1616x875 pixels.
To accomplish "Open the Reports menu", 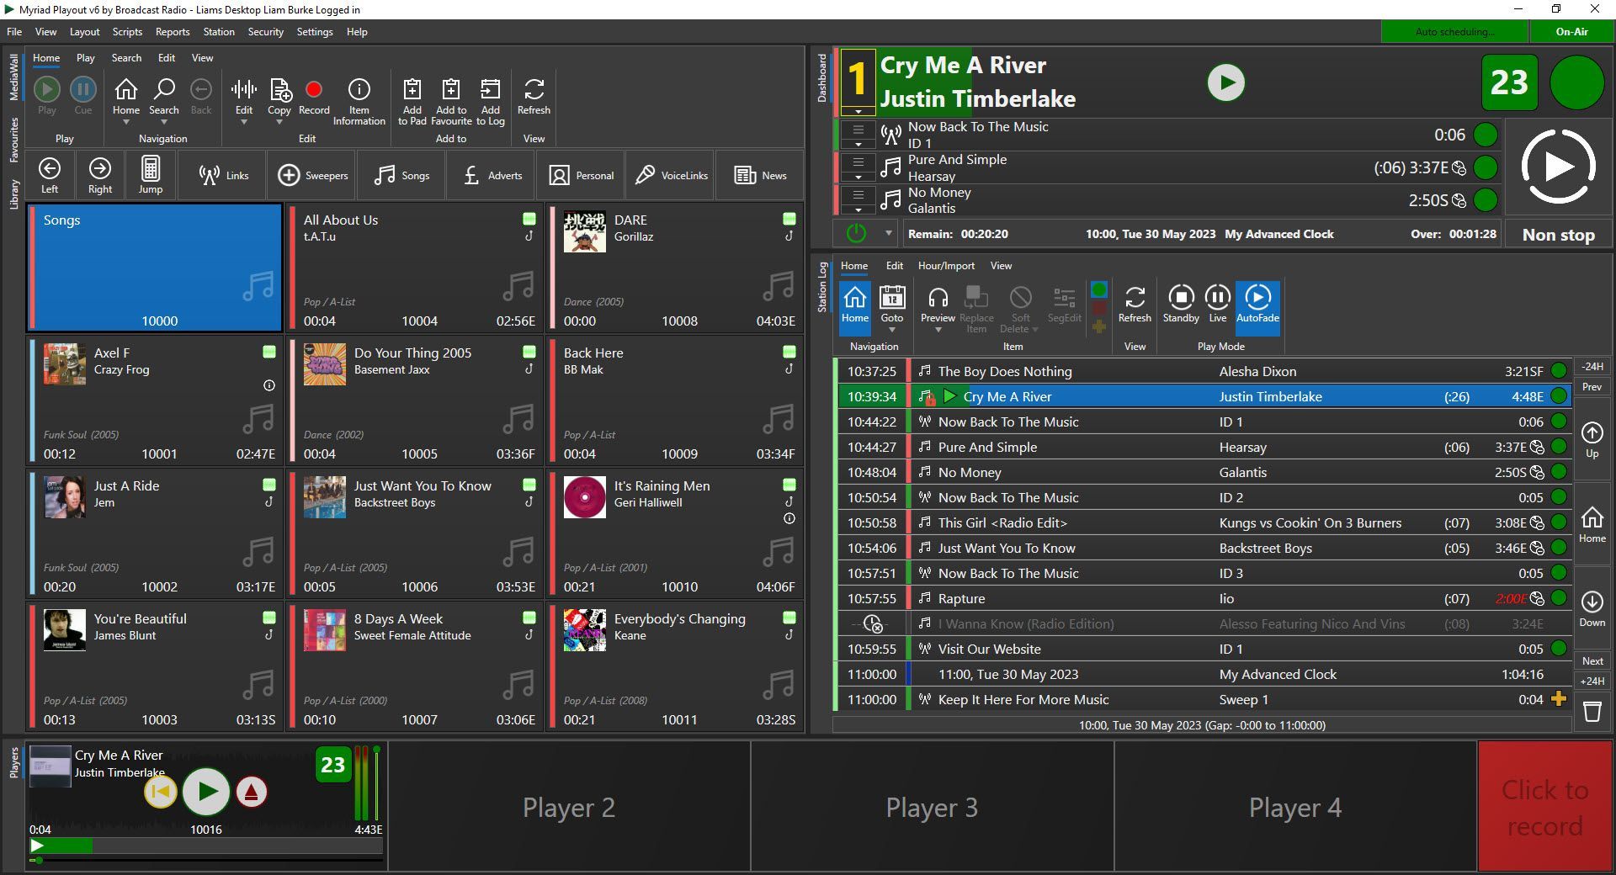I will [172, 32].
